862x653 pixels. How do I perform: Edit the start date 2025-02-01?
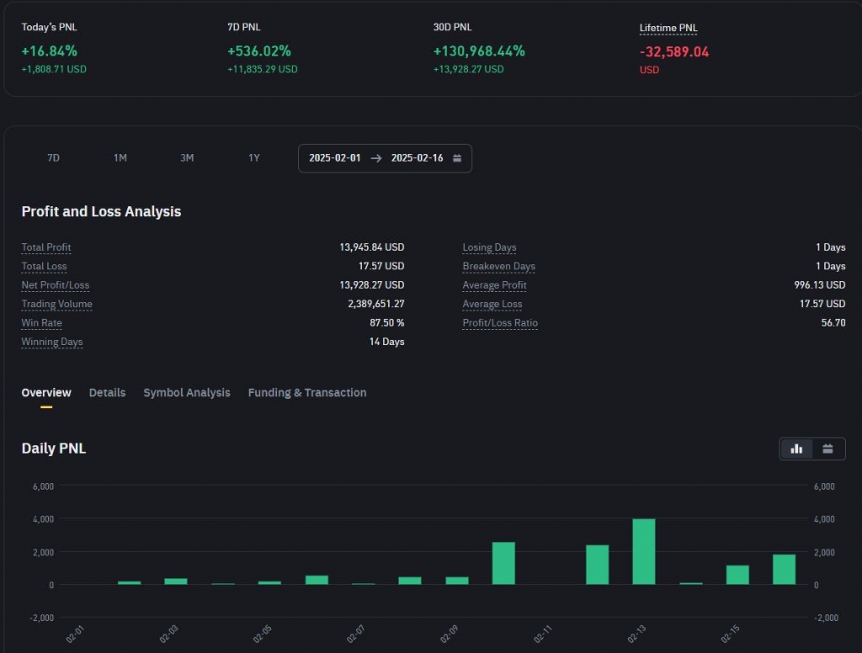[x=334, y=158]
